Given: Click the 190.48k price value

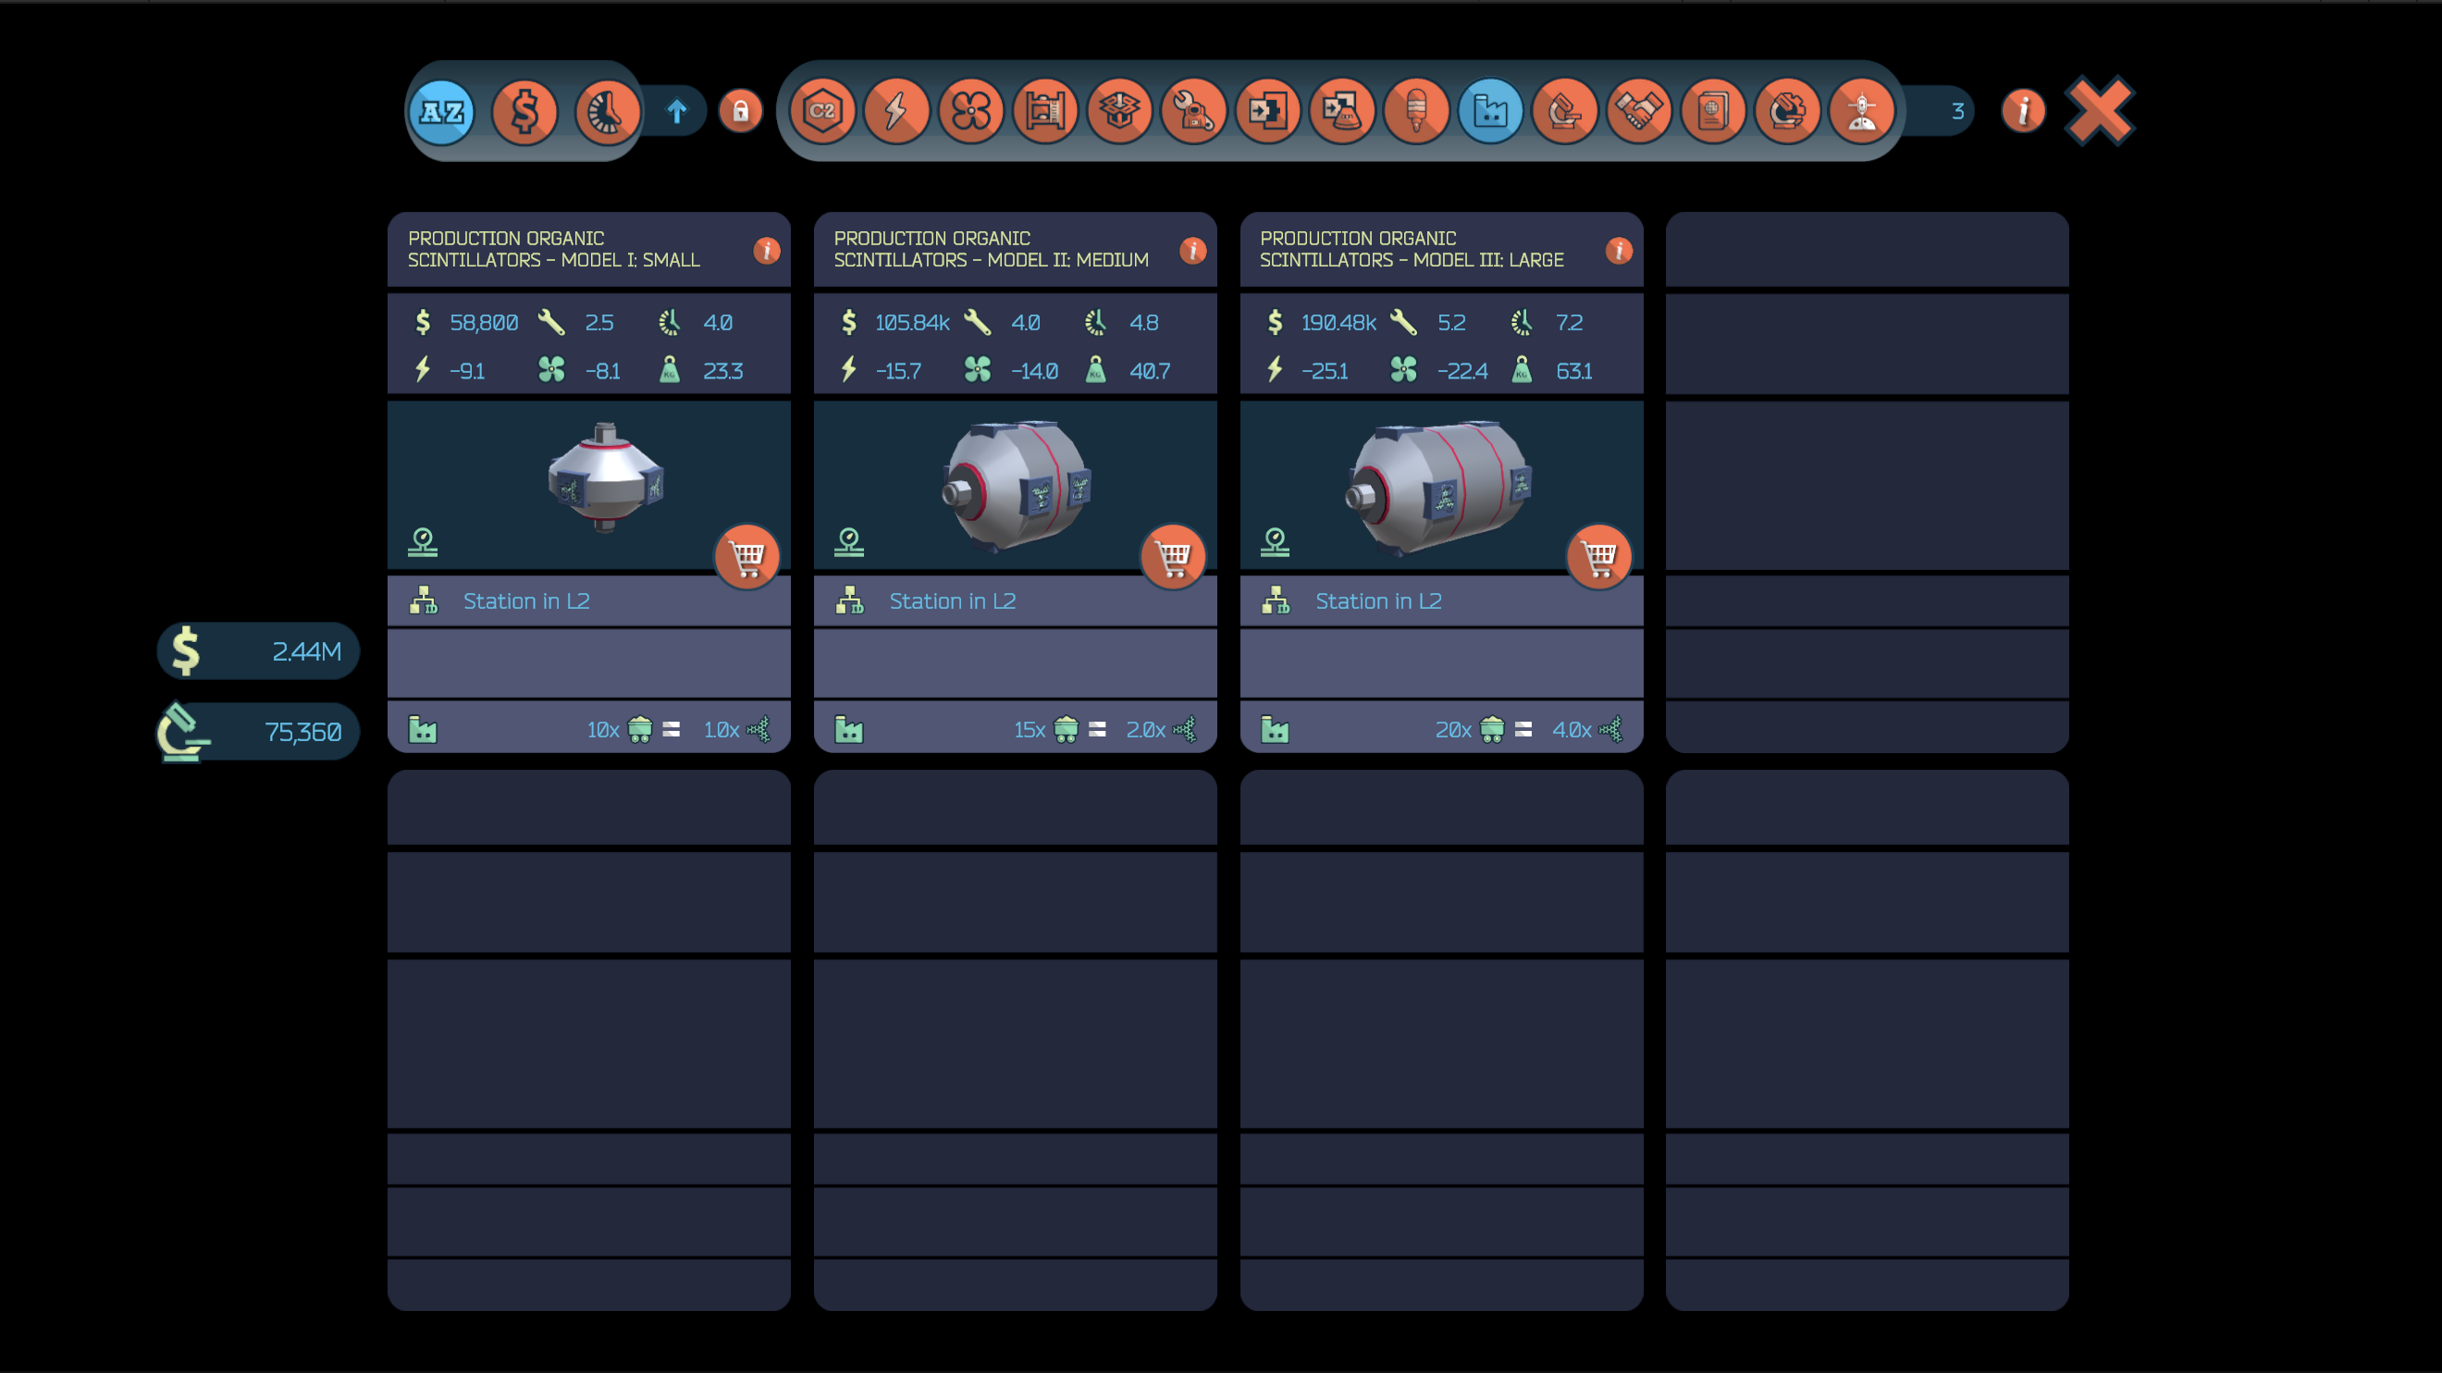Looking at the screenshot, I should coord(1338,322).
